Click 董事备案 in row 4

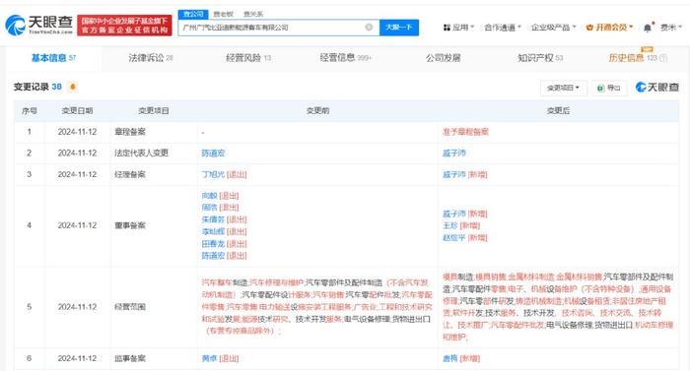tap(130, 225)
